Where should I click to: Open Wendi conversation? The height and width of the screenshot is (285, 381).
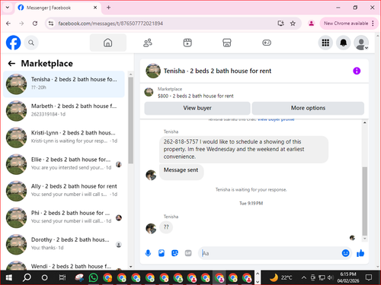pos(64,265)
